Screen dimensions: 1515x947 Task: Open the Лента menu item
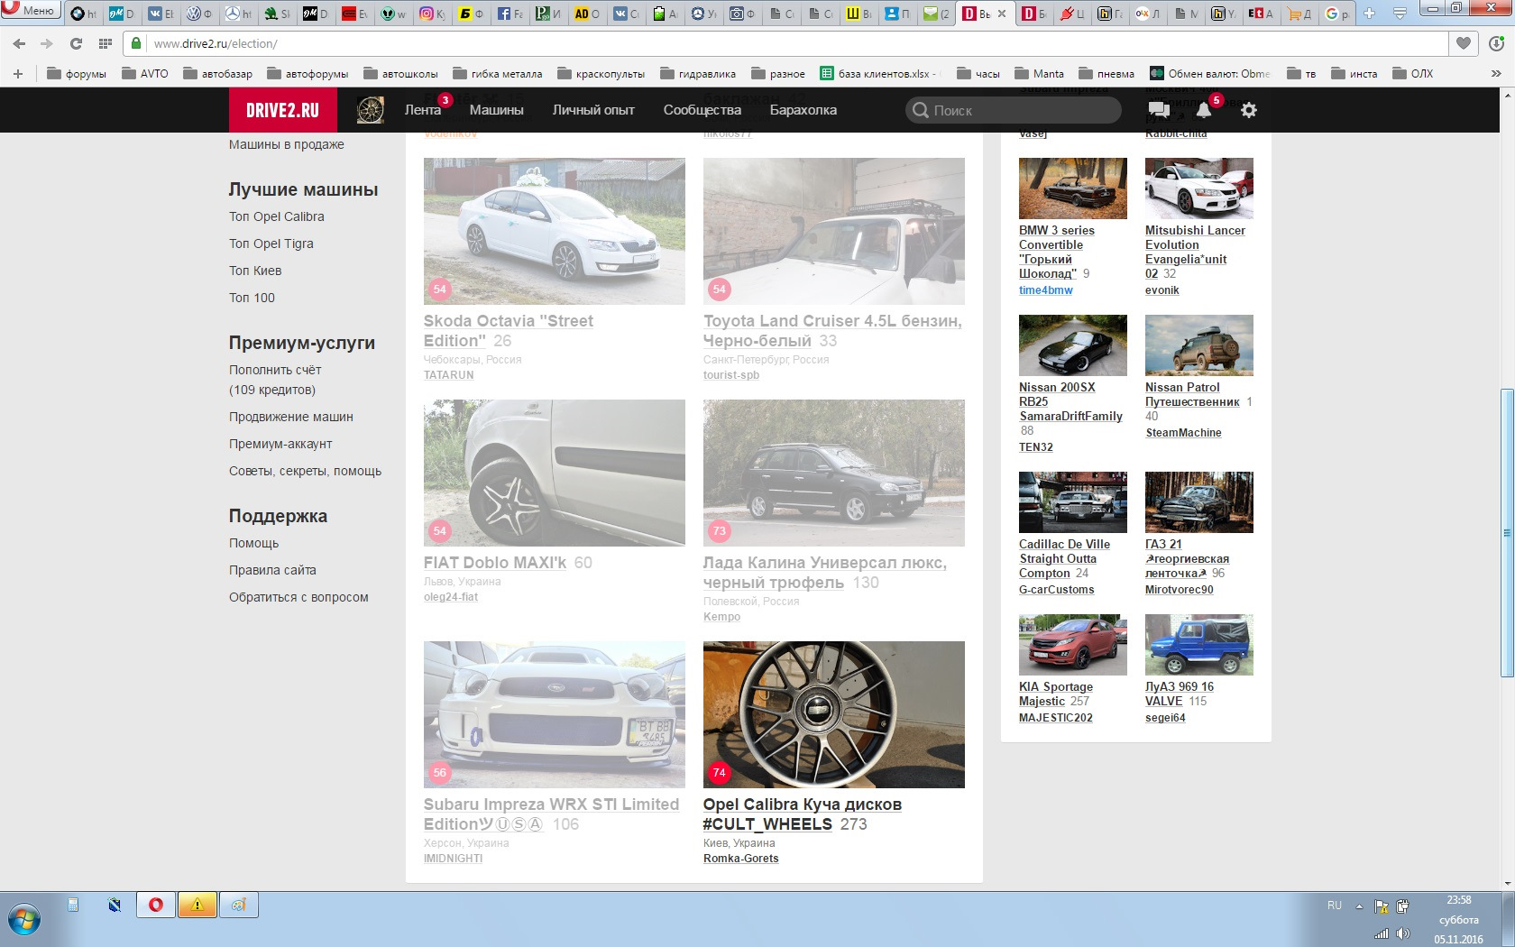point(422,110)
